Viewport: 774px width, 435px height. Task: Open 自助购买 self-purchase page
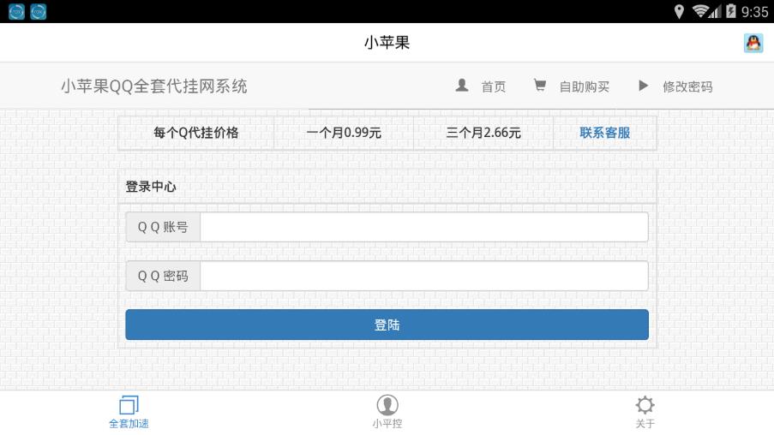(x=584, y=86)
